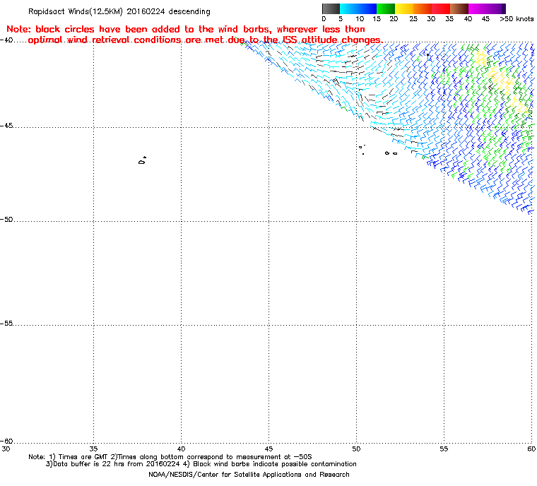Image resolution: width=537 pixels, height=486 pixels.
Task: Click the 'Data buffer is 22 hrs' footer note
Action: point(201,464)
